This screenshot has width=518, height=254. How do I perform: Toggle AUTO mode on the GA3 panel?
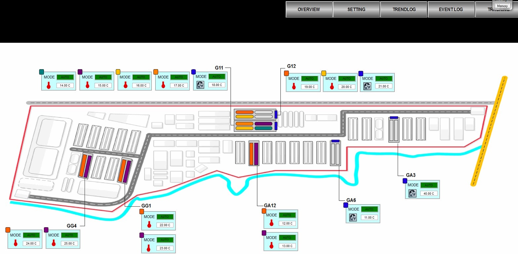tap(429, 185)
